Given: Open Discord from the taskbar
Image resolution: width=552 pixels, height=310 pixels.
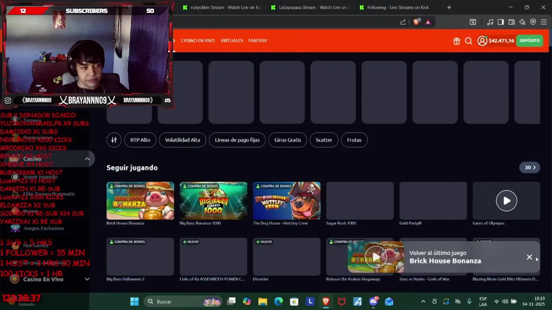Looking at the screenshot, I should click(373, 301).
